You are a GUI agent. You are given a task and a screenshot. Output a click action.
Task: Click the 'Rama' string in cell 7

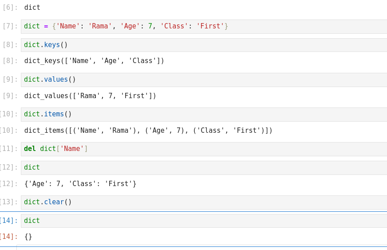click(100, 27)
